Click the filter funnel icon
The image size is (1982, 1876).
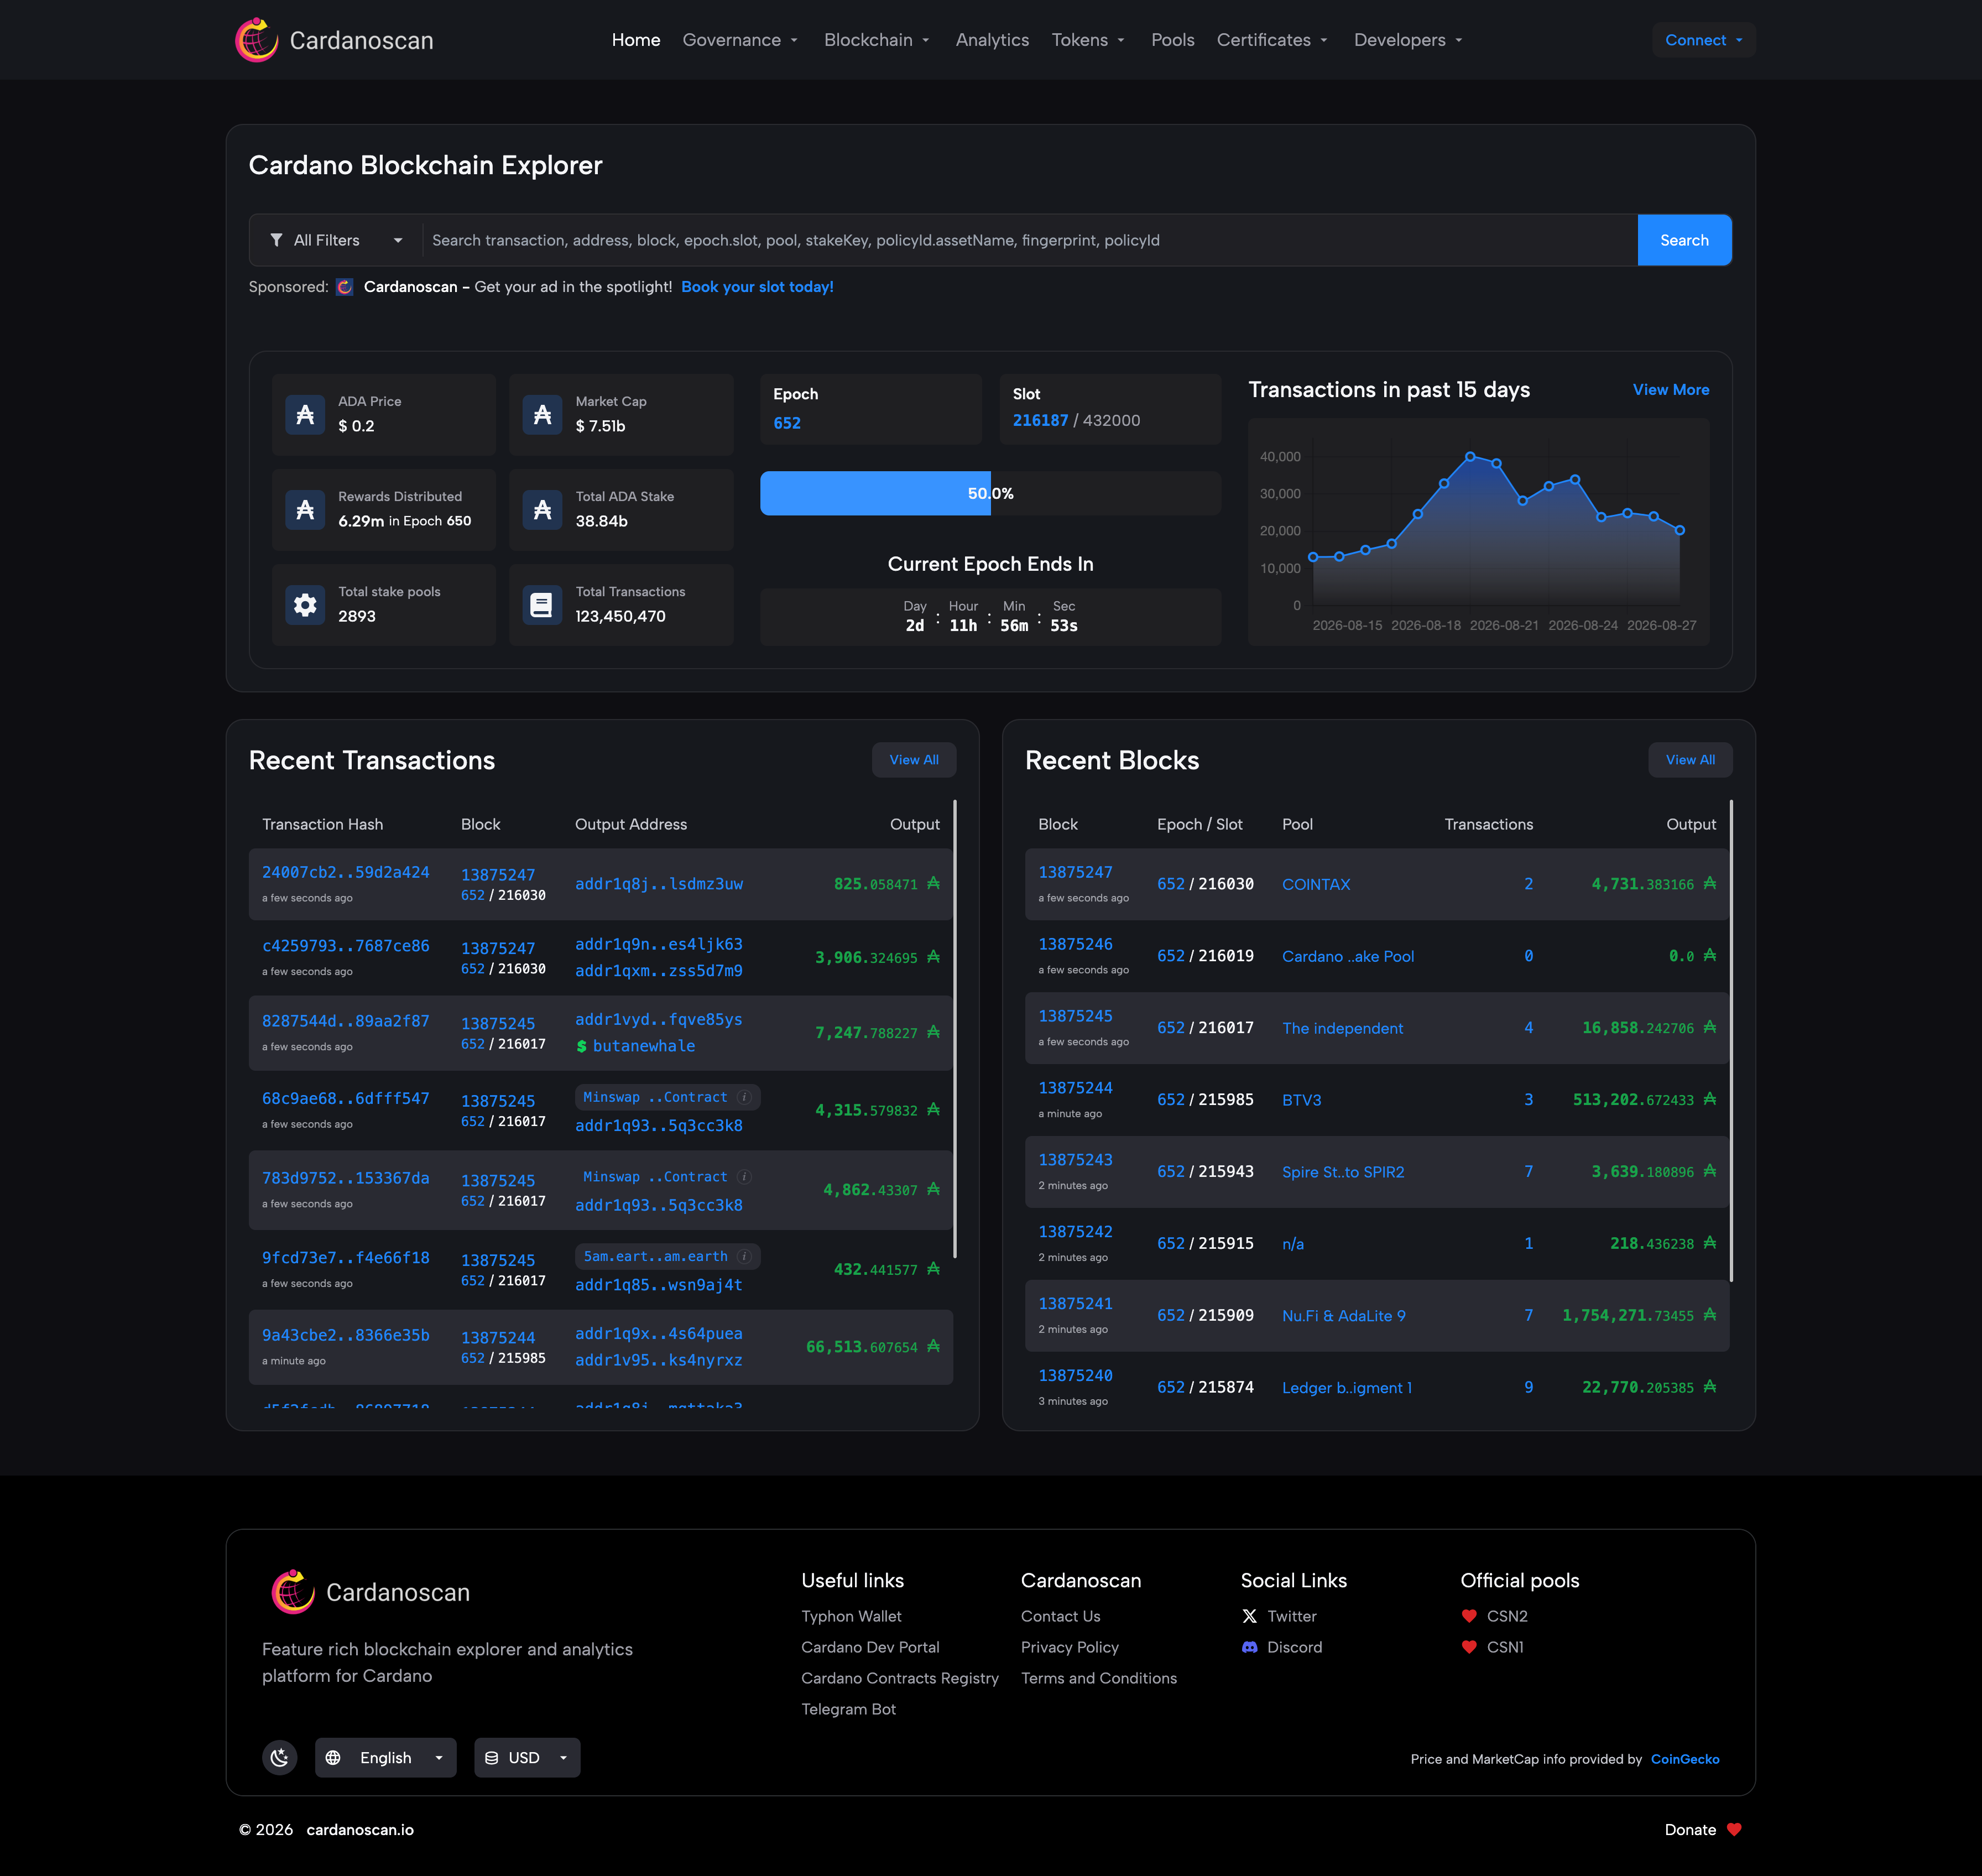276,240
